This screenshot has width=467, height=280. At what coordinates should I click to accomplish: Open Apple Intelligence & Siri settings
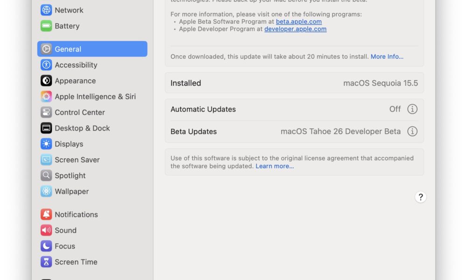tap(92, 97)
